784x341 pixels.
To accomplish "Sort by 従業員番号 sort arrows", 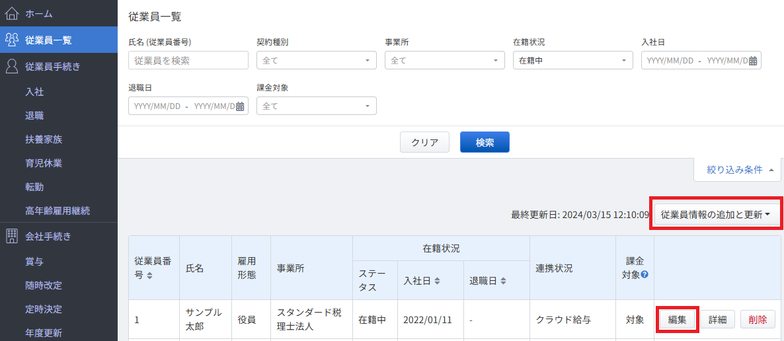I will pyautogui.click(x=149, y=276).
